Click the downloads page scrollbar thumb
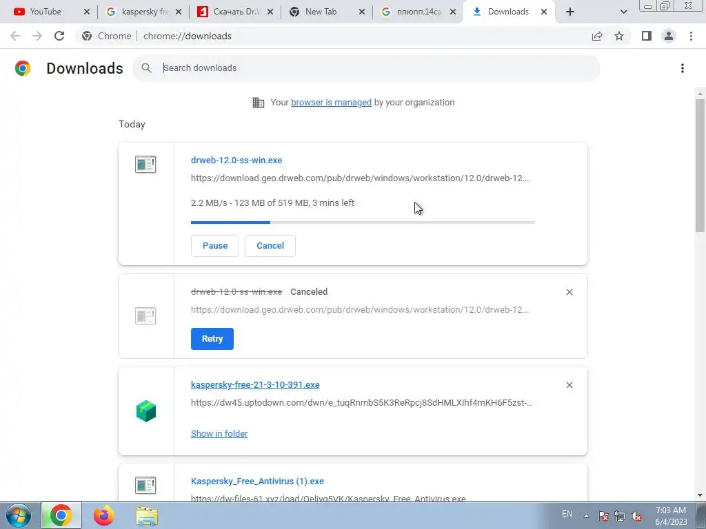 (x=700, y=165)
